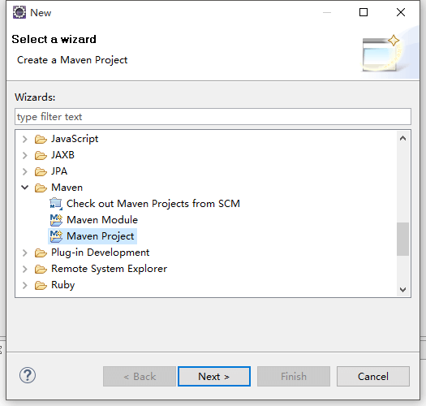Select the Remote System Explorer label

(109, 269)
